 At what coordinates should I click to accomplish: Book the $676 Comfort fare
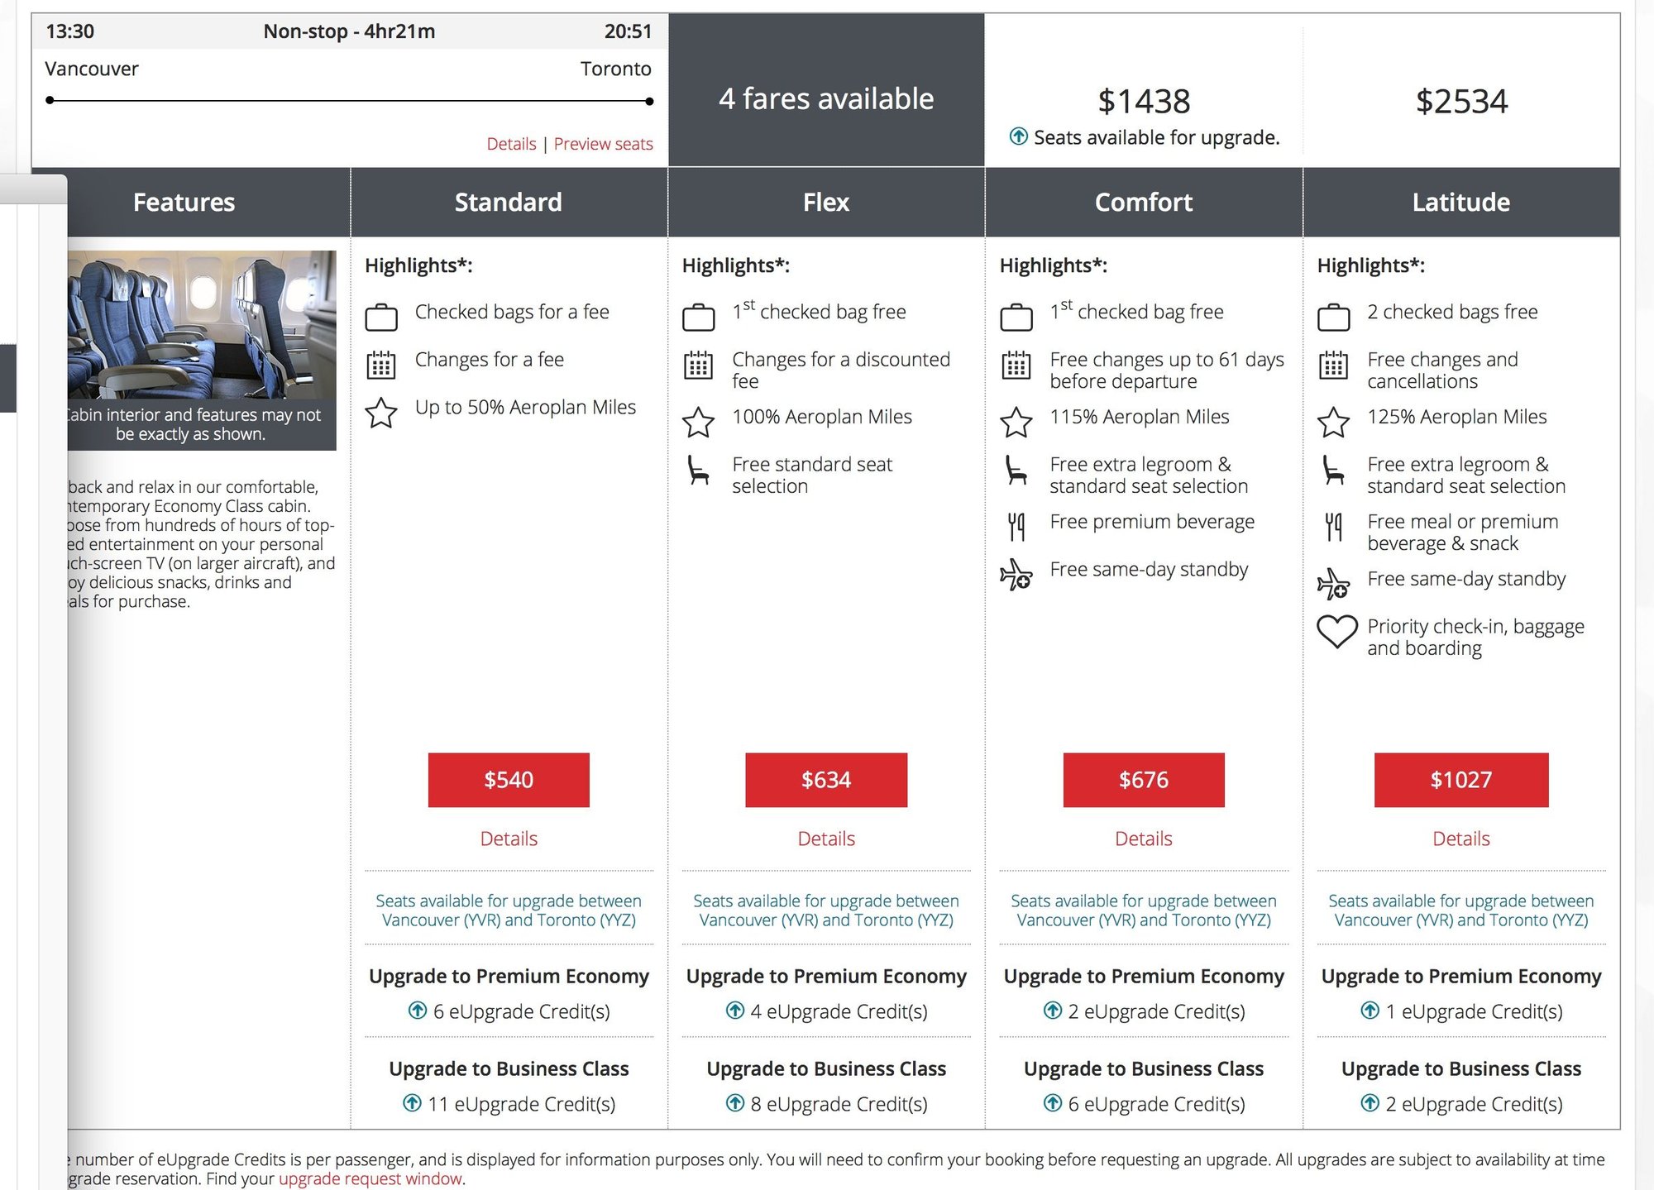(1144, 780)
